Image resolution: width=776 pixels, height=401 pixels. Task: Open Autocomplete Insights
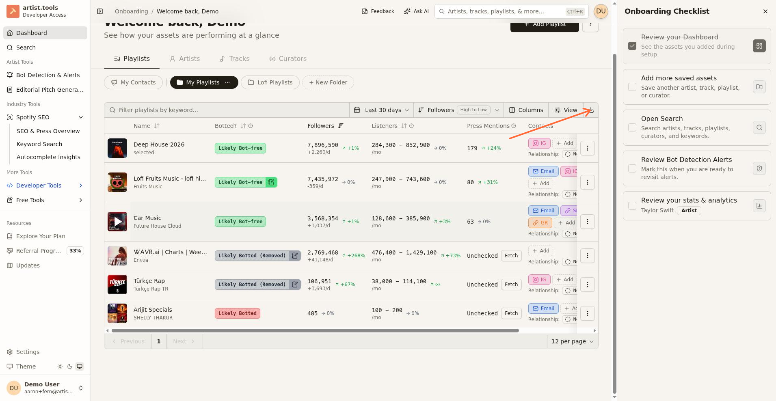(x=48, y=157)
